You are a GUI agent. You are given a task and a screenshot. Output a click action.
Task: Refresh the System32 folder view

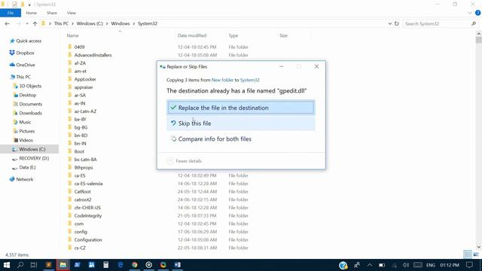point(397,23)
